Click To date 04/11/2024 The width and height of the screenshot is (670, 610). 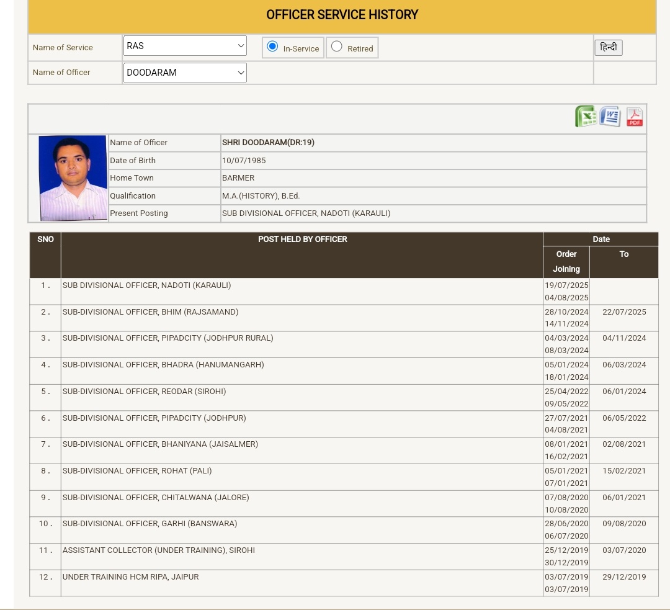(x=624, y=338)
